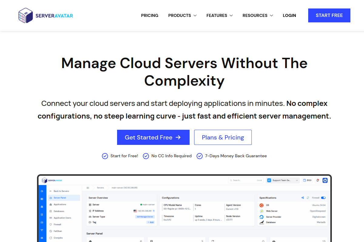Open Plans & Pricing
The width and height of the screenshot is (364, 242).
[x=223, y=137]
